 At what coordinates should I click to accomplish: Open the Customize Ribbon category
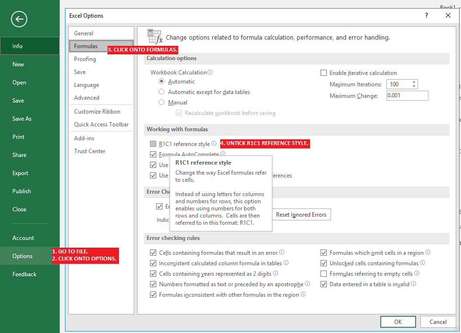101,112
